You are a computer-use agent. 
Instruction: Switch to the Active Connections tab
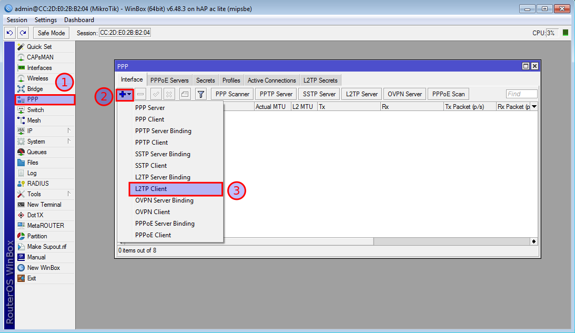click(272, 80)
